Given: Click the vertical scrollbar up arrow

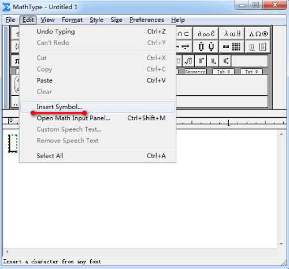Looking at the screenshot, I should tap(281, 134).
